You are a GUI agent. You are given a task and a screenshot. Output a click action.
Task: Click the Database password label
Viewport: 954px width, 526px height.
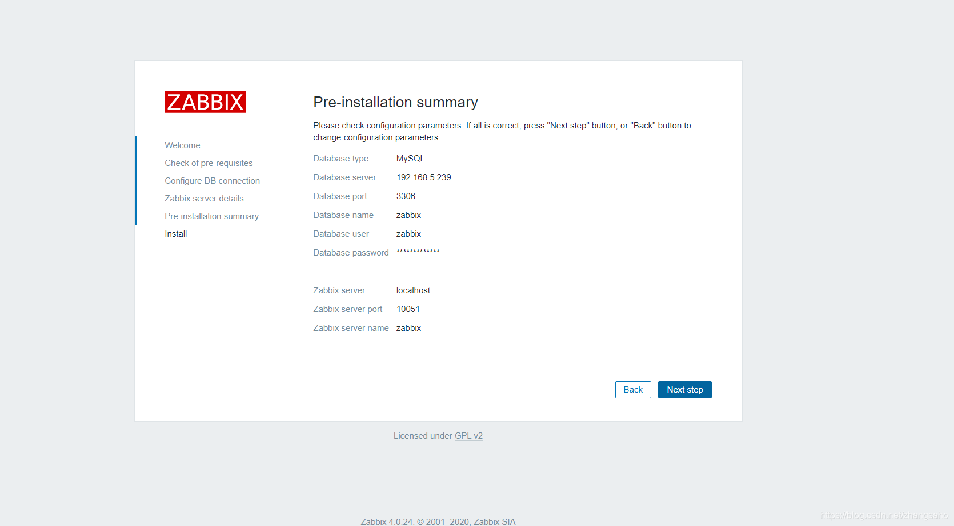pyautogui.click(x=351, y=253)
